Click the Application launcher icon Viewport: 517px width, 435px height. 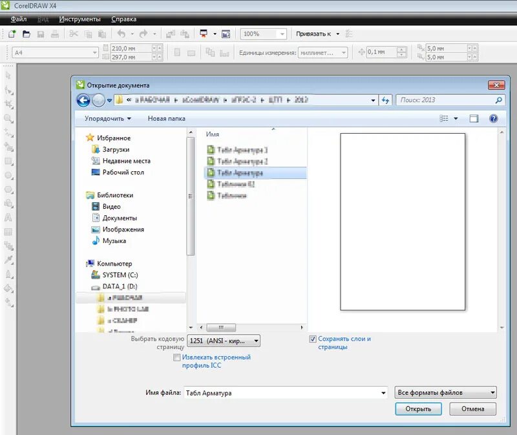204,34
